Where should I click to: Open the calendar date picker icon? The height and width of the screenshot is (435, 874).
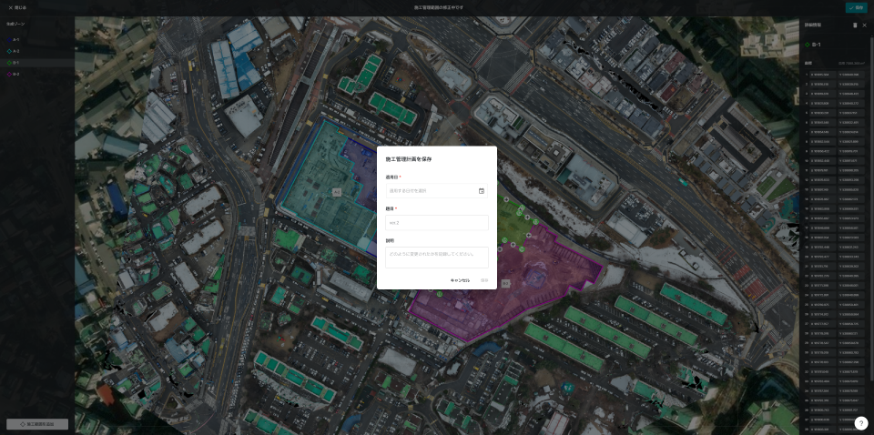pyautogui.click(x=481, y=191)
